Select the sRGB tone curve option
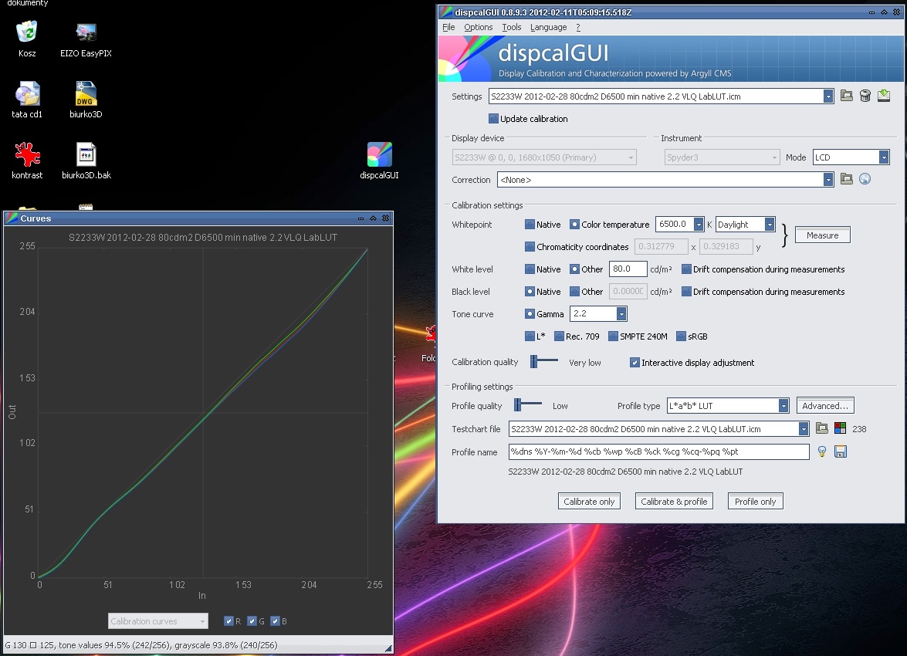The image size is (907, 656). (x=682, y=336)
